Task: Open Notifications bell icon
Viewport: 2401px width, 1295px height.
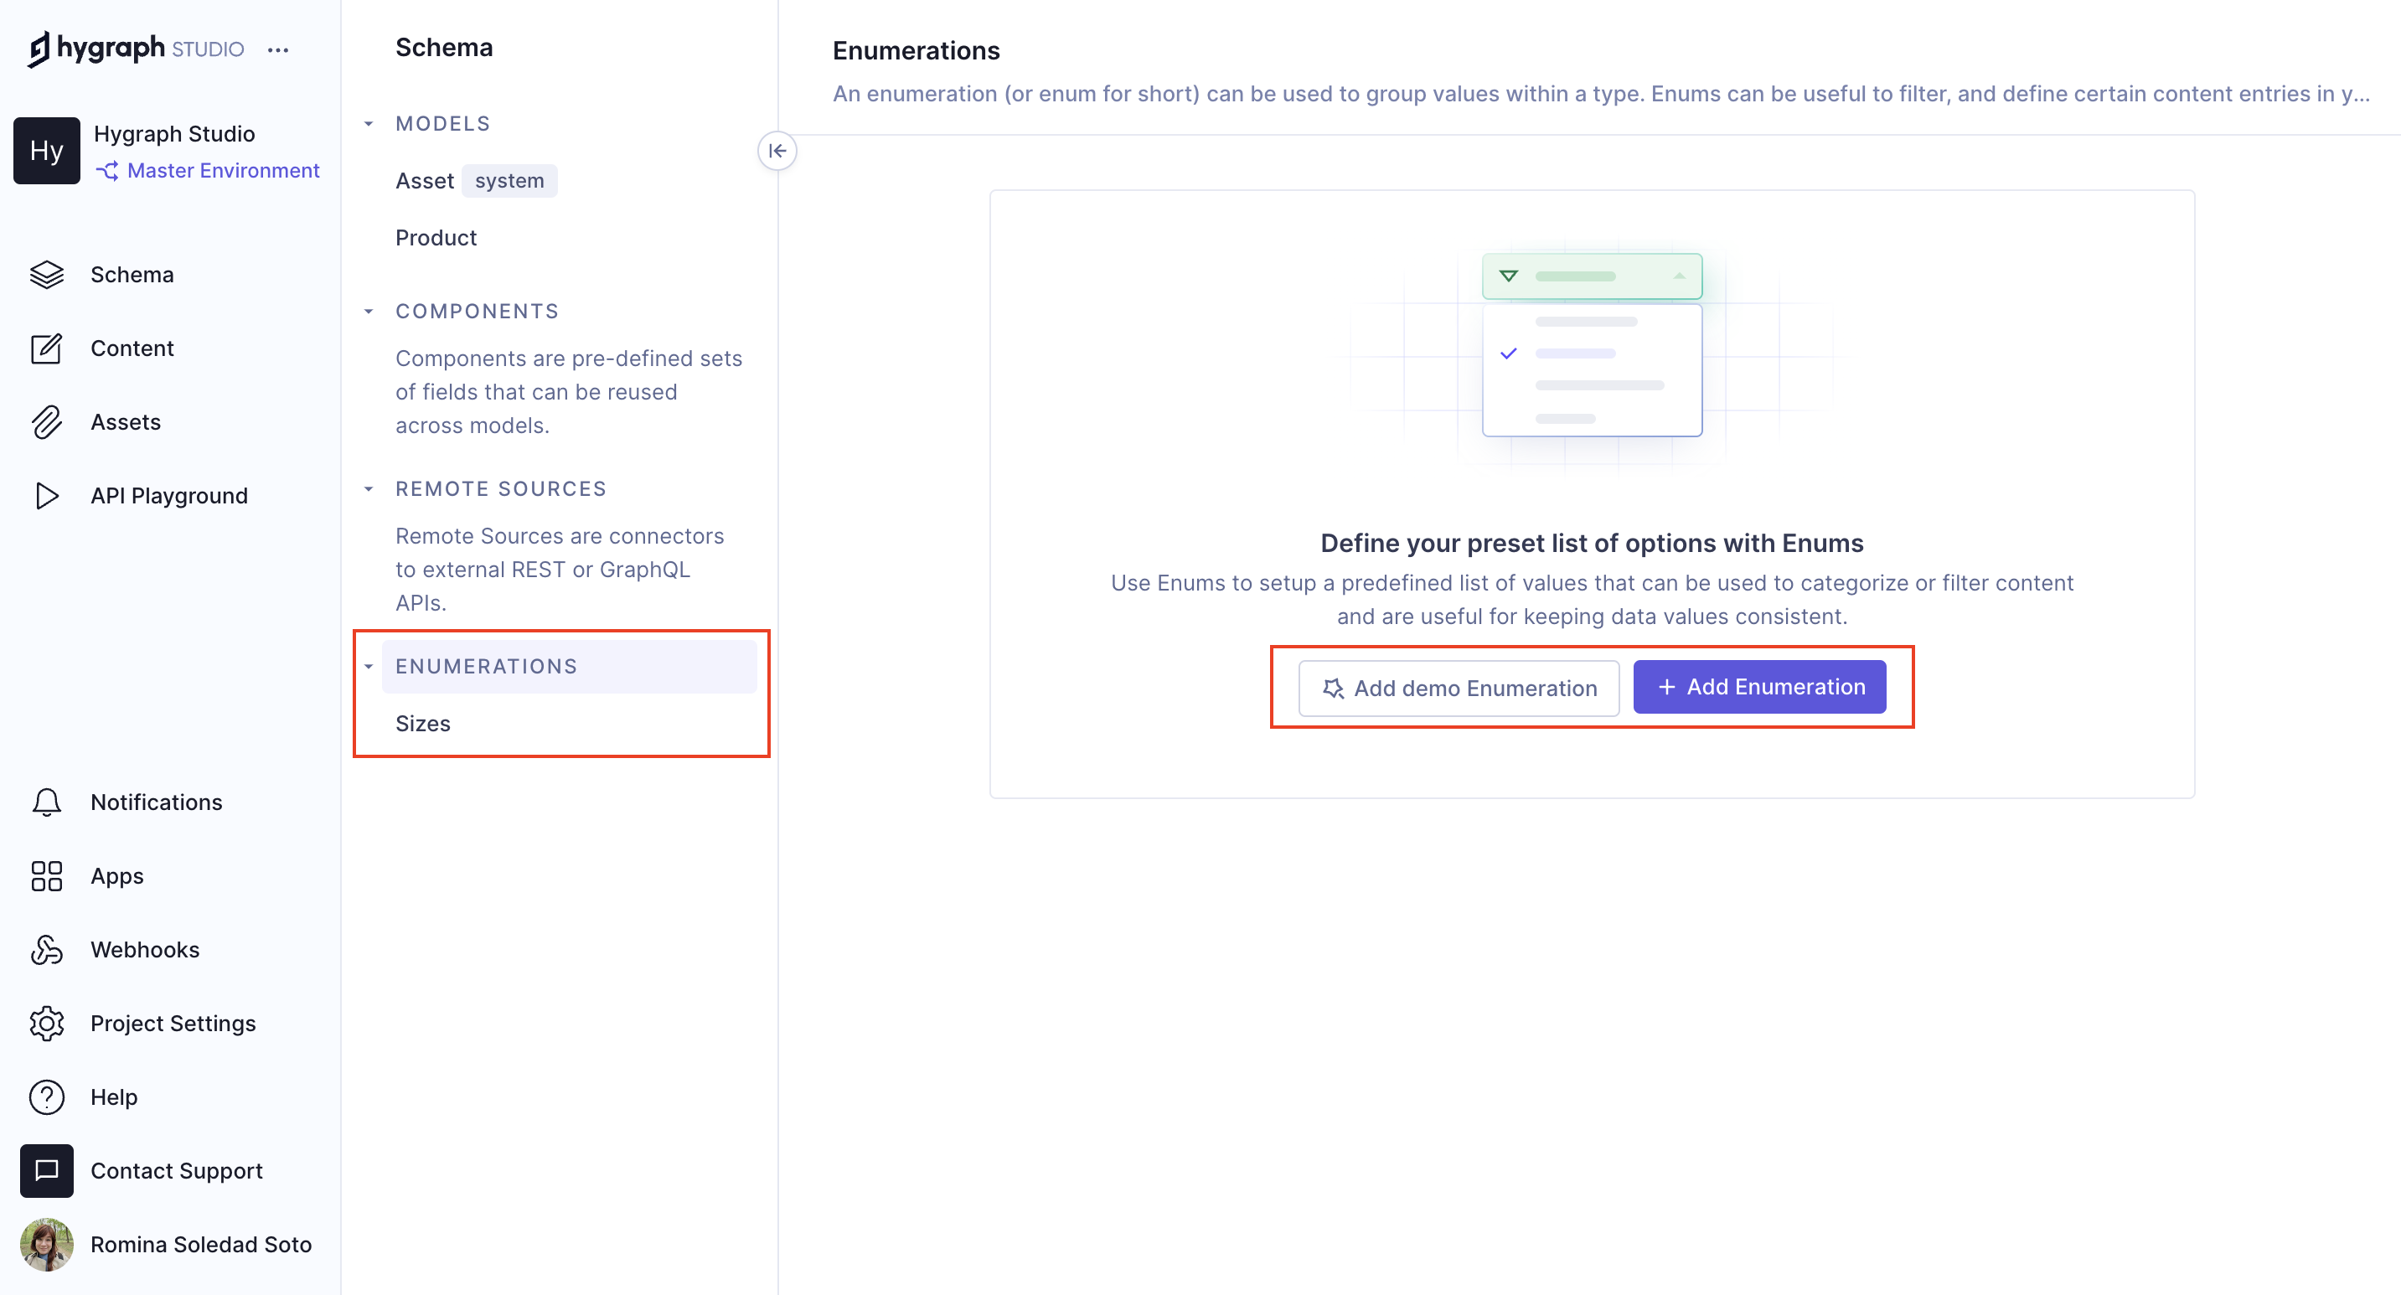Action: coord(47,802)
